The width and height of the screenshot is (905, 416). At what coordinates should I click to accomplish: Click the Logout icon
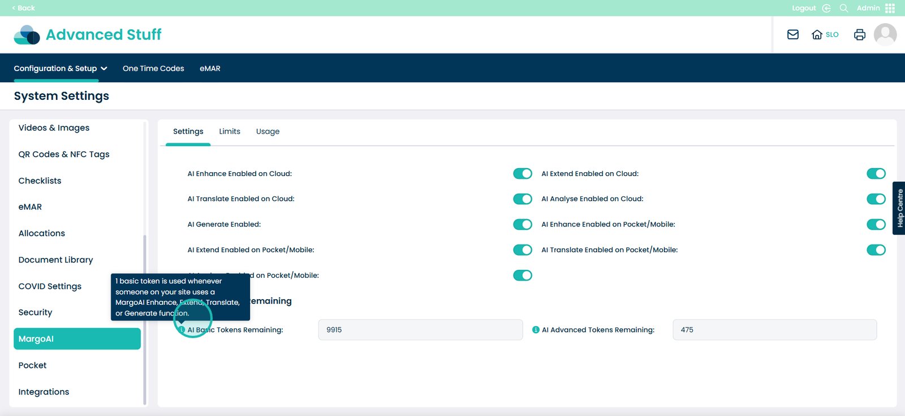click(x=826, y=8)
